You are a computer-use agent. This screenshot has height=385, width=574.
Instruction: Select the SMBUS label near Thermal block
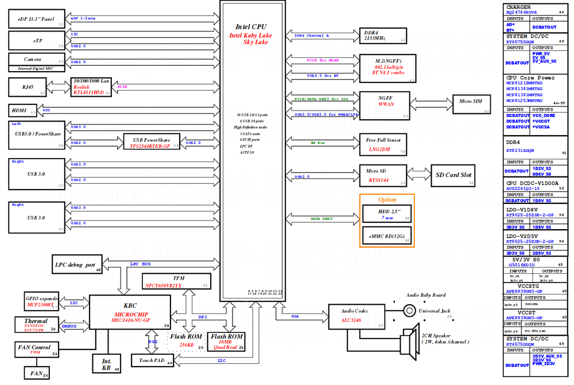tap(69, 326)
